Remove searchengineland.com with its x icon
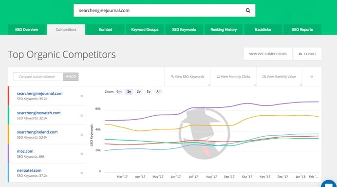This screenshot has width=337, height=187. click(82, 135)
